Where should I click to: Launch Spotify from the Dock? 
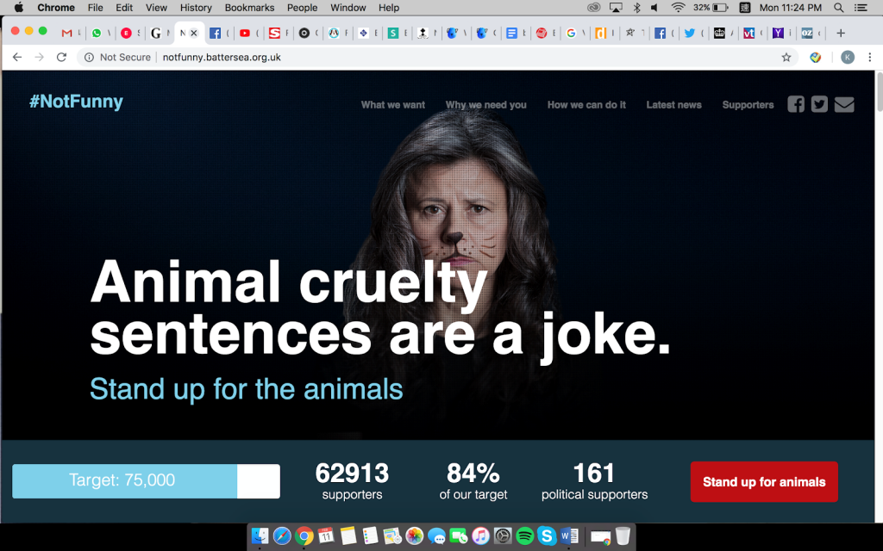point(525,536)
